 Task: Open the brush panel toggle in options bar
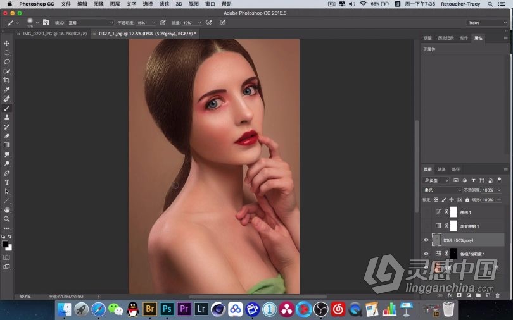(x=46, y=23)
